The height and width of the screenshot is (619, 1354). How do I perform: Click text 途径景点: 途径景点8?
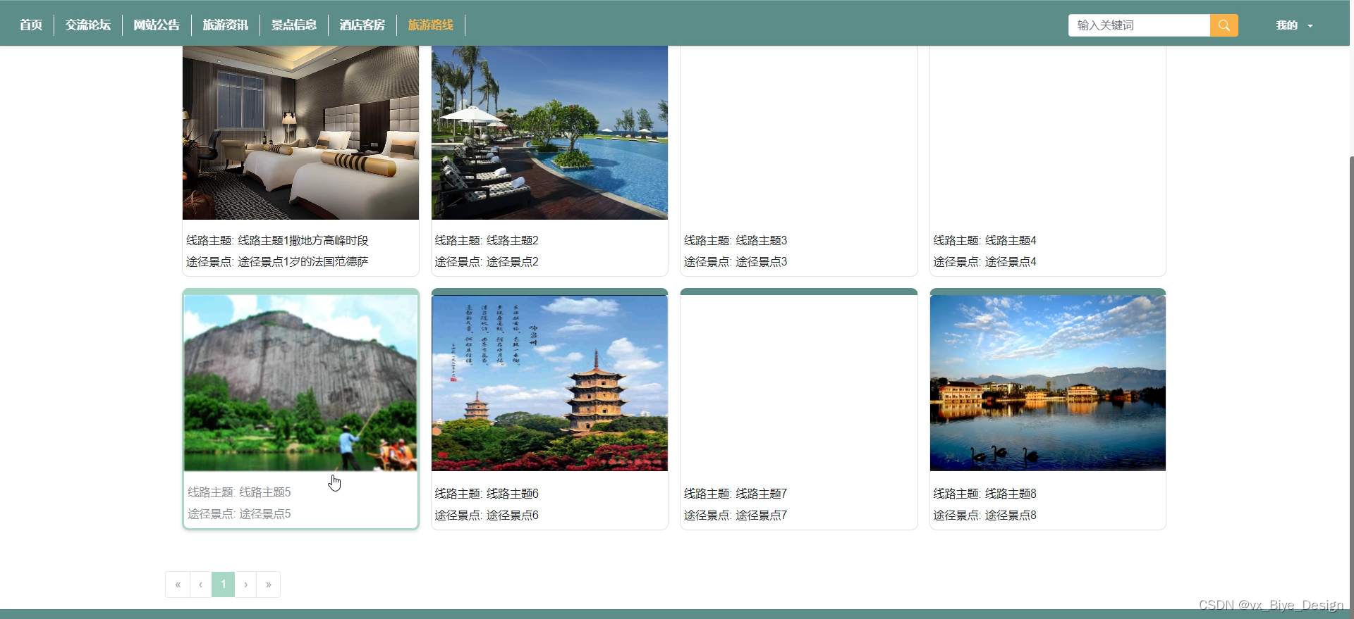984,515
